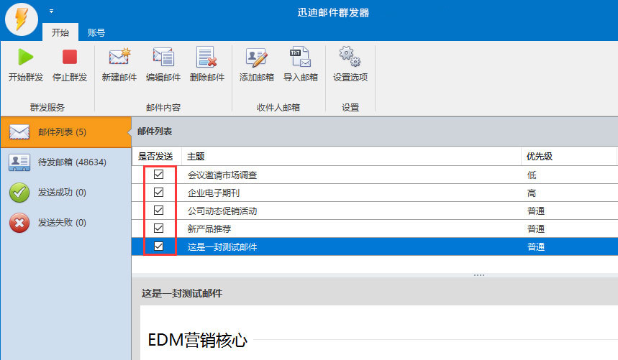Viewport: 618px width, 360px height.
Task: Open 编辑邮件 to edit the email
Action: click(163, 65)
